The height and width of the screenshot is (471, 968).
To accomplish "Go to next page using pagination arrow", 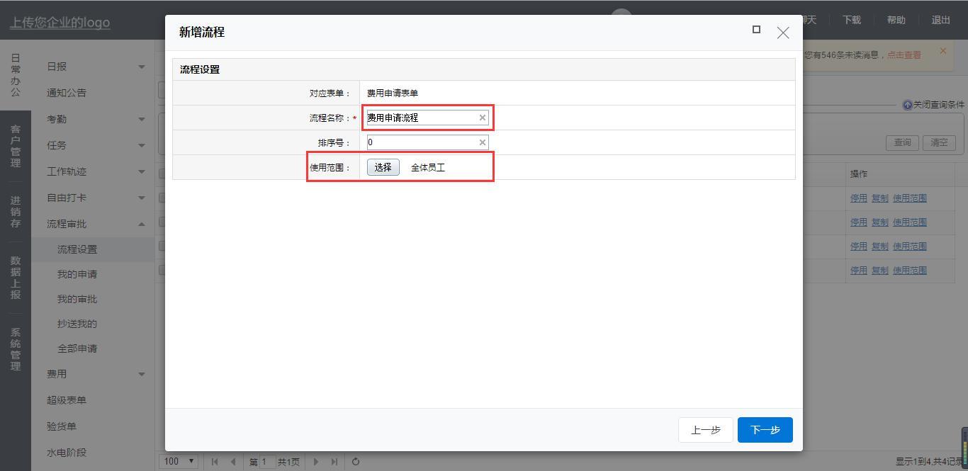I will pos(316,462).
